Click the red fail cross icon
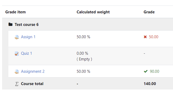The width and height of the screenshot is (173, 95). pos(145,37)
